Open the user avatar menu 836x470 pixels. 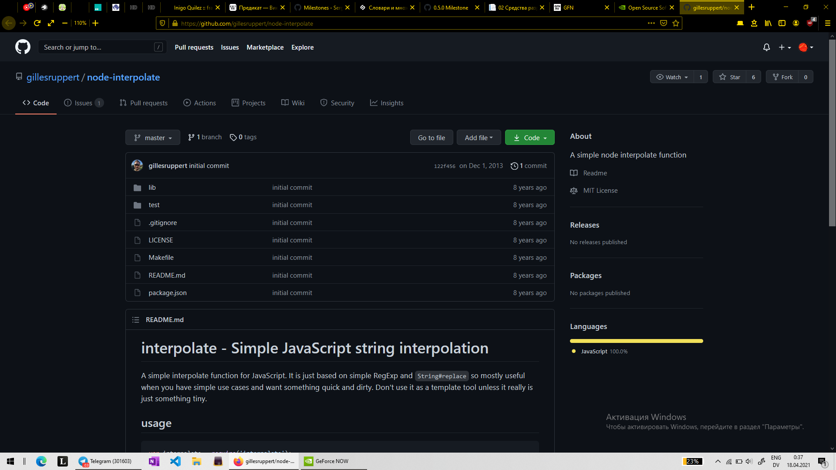806,47
